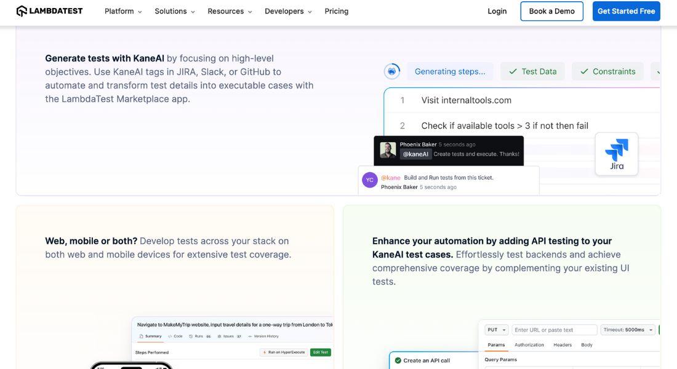Click the green check beside Create an API call
The image size is (677, 369).
tap(398, 360)
